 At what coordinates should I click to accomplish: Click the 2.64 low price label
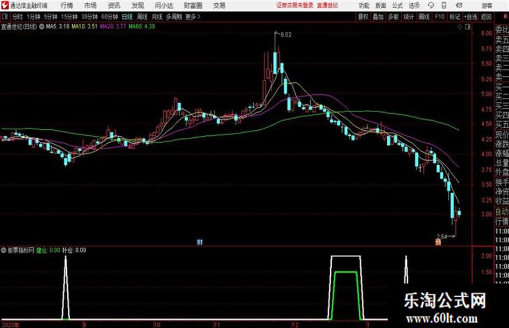coord(442,237)
